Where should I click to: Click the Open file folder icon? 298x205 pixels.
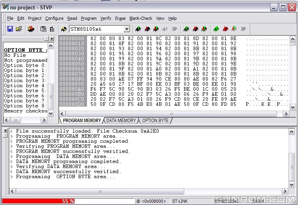(19, 29)
